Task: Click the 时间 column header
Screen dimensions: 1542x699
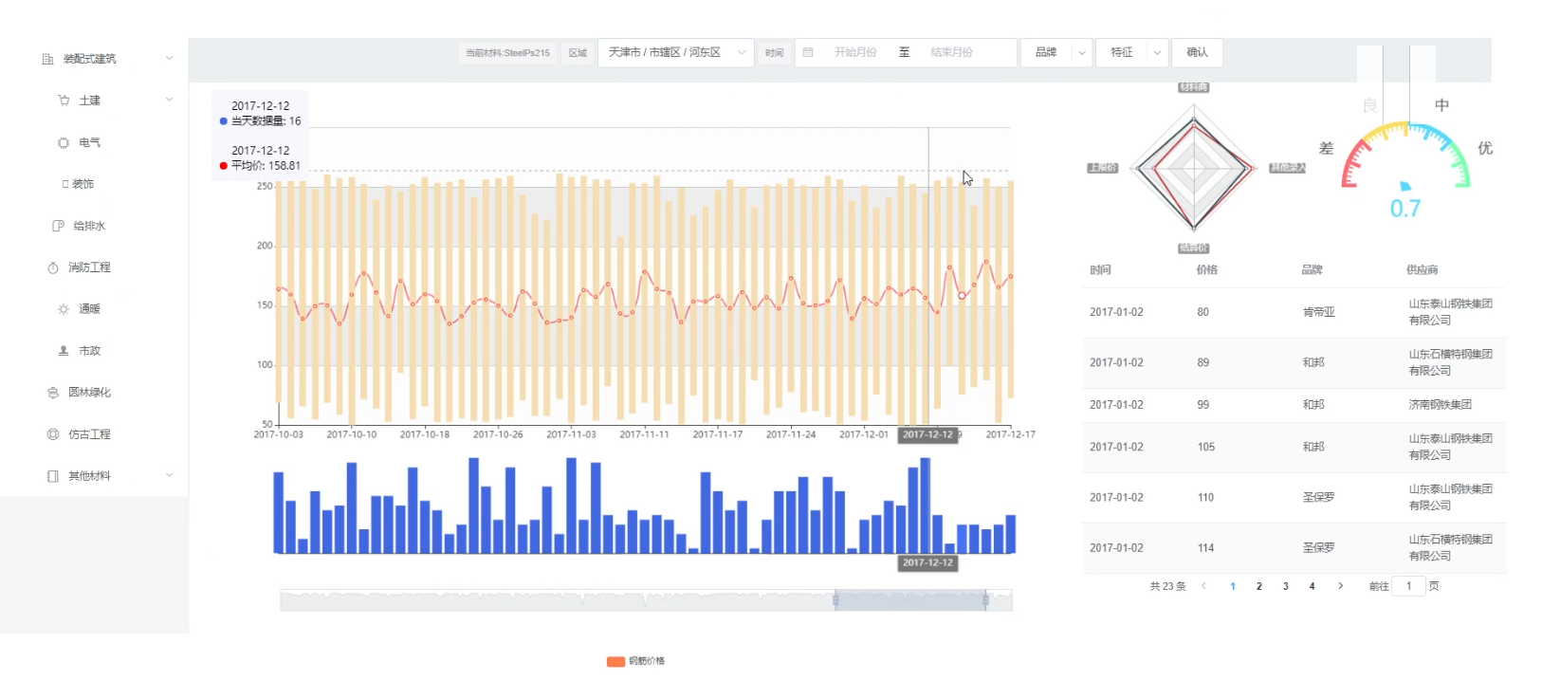Action: pyautogui.click(x=1100, y=270)
